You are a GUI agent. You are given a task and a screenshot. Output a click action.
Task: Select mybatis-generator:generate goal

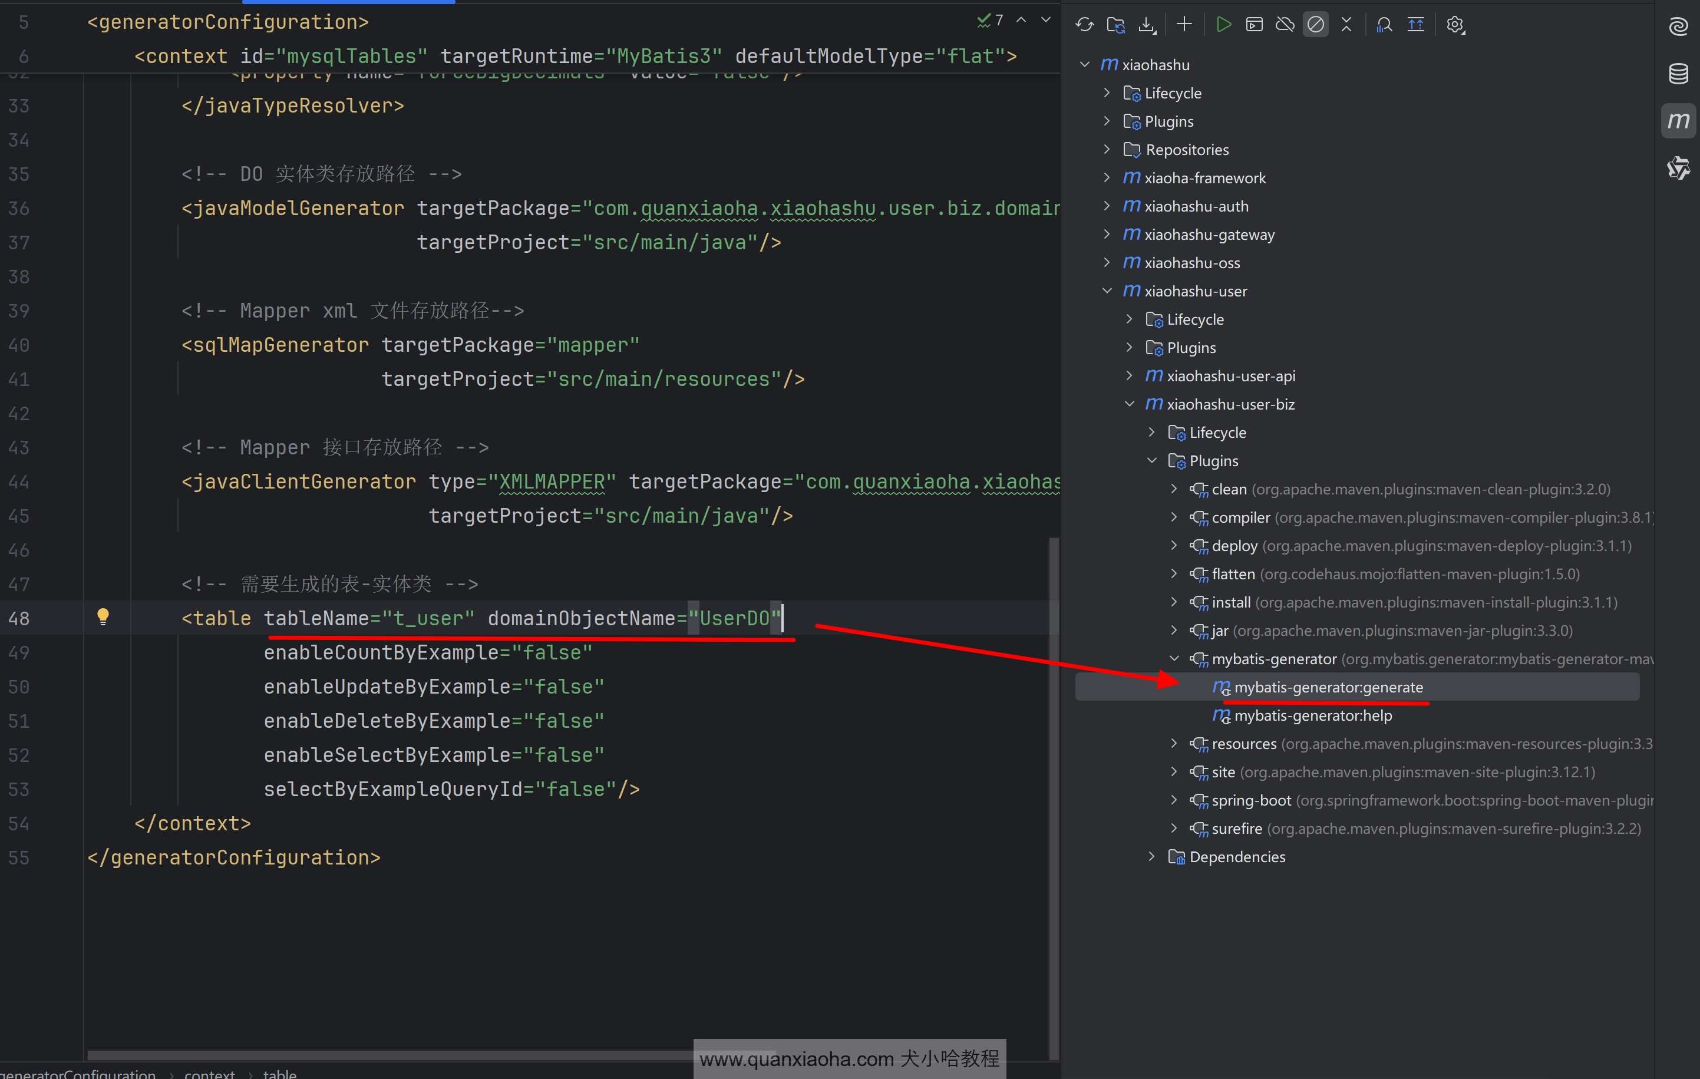[x=1327, y=687]
